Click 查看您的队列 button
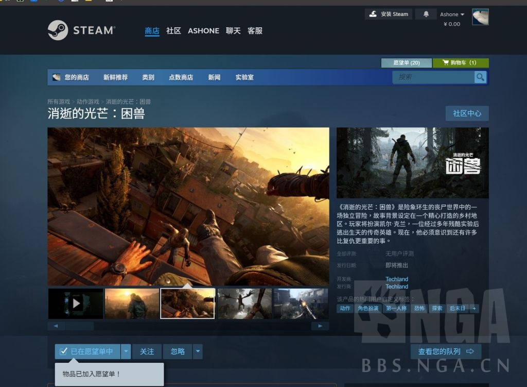527x387 pixels. [x=446, y=351]
